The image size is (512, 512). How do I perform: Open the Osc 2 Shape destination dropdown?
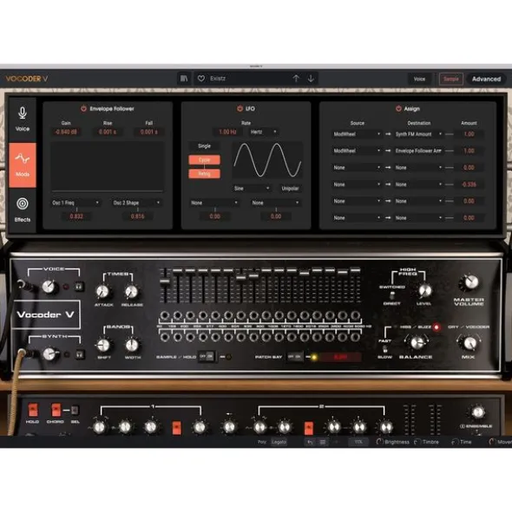[136, 203]
